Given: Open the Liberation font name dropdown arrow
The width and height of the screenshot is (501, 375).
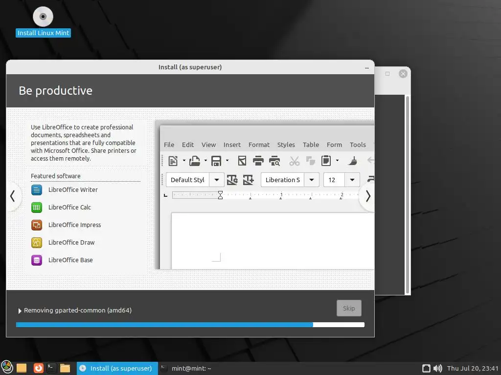Looking at the screenshot, I should [x=312, y=180].
